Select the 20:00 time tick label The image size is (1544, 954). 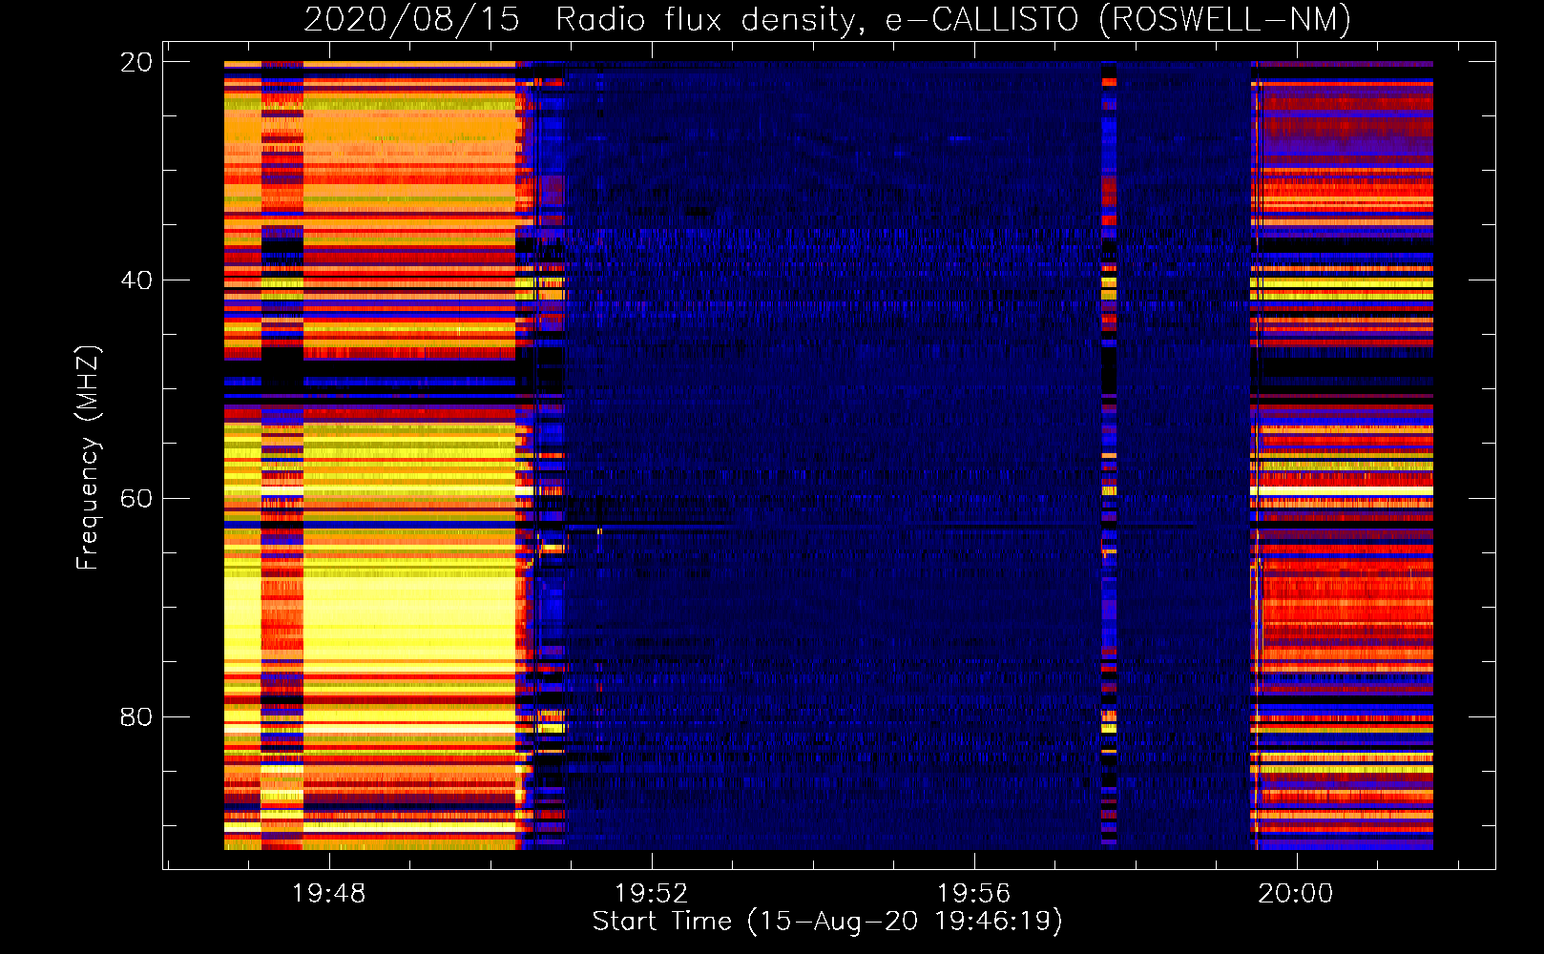[1296, 894]
